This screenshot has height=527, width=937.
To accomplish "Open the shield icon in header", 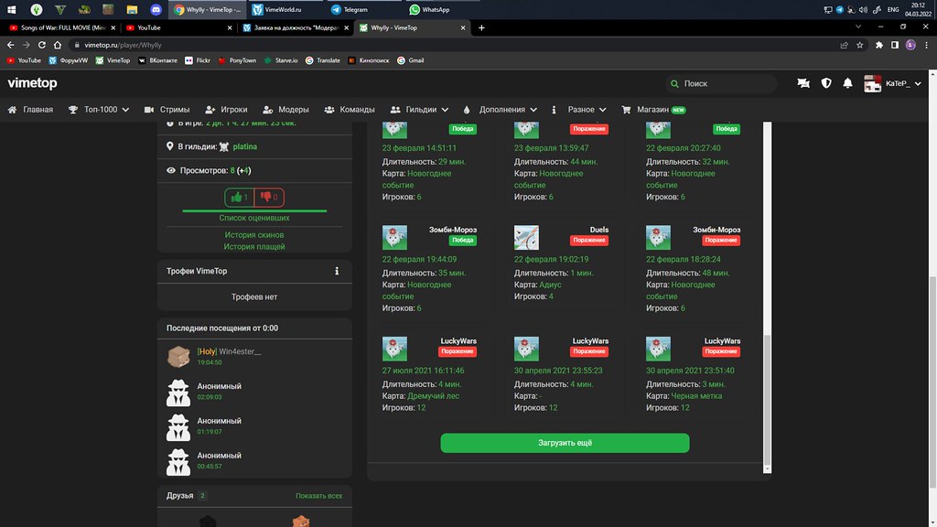I will [x=825, y=83].
